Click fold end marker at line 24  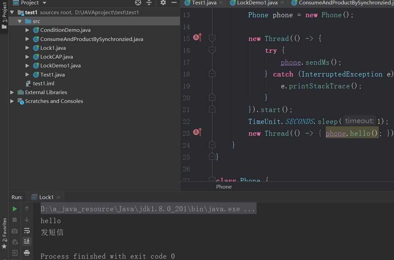pos(212,145)
